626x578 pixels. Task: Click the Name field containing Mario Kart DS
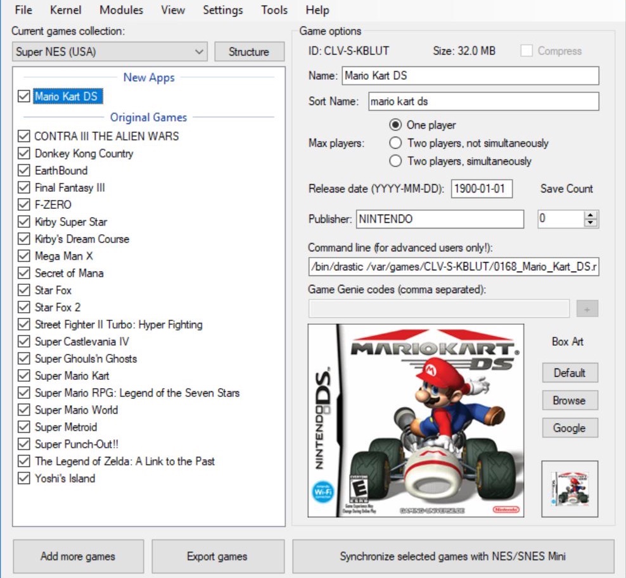click(x=470, y=76)
